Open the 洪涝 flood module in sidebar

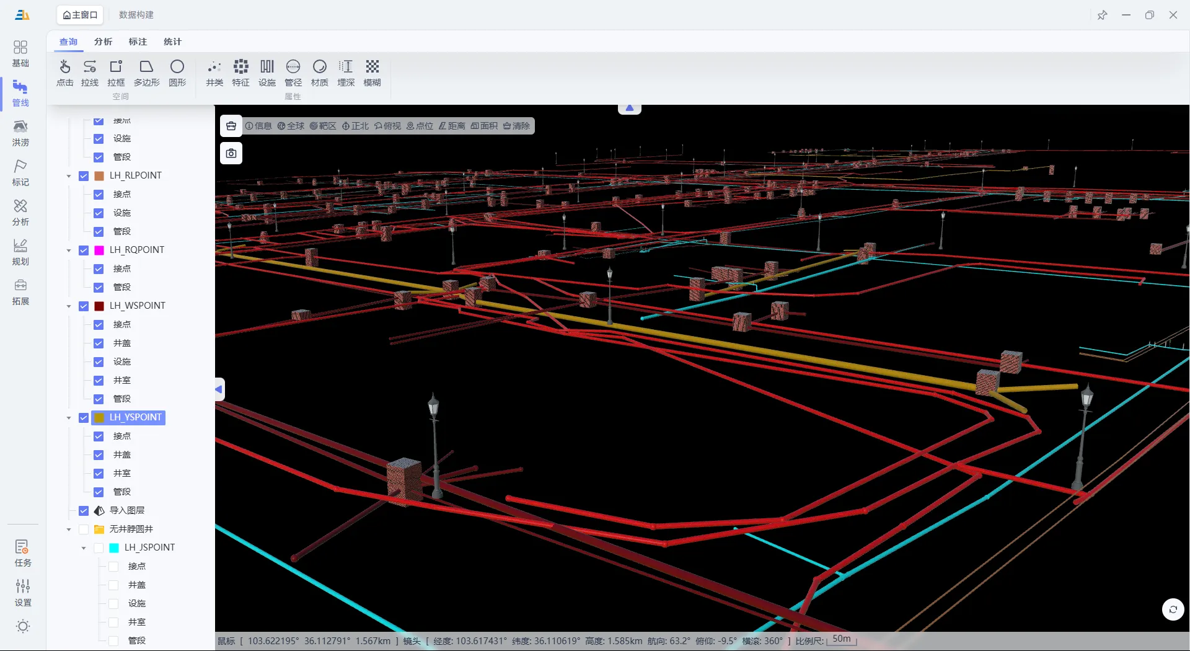point(20,133)
